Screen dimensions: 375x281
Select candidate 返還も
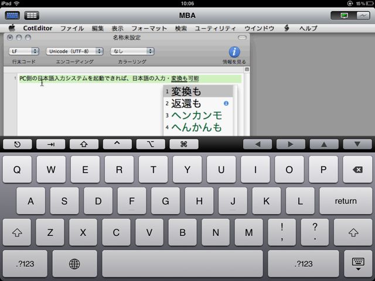click(198, 104)
